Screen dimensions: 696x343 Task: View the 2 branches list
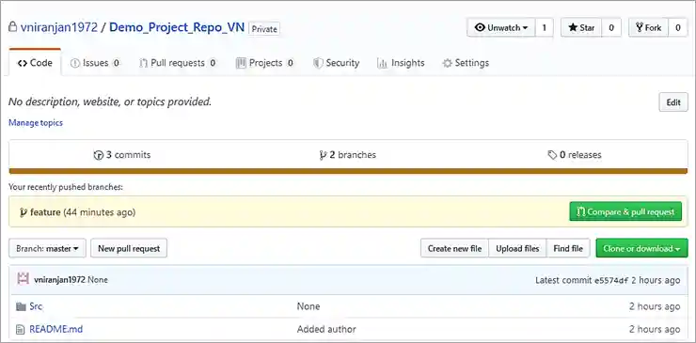(348, 155)
